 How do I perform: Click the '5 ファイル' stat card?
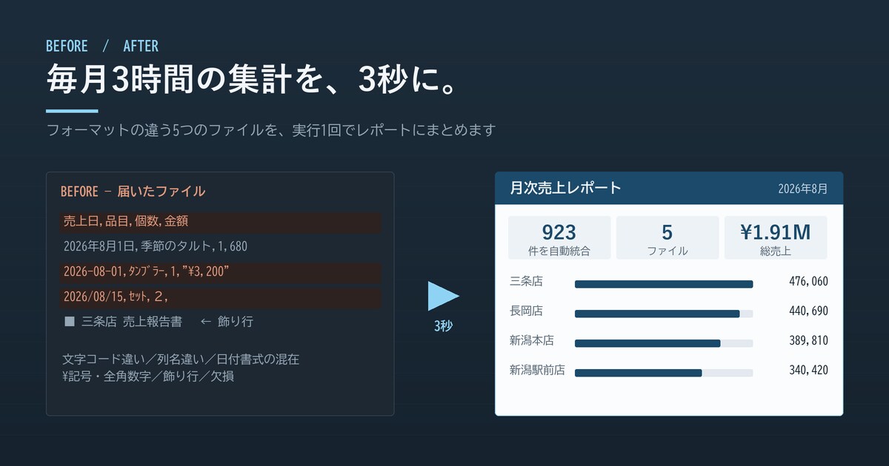tap(667, 237)
